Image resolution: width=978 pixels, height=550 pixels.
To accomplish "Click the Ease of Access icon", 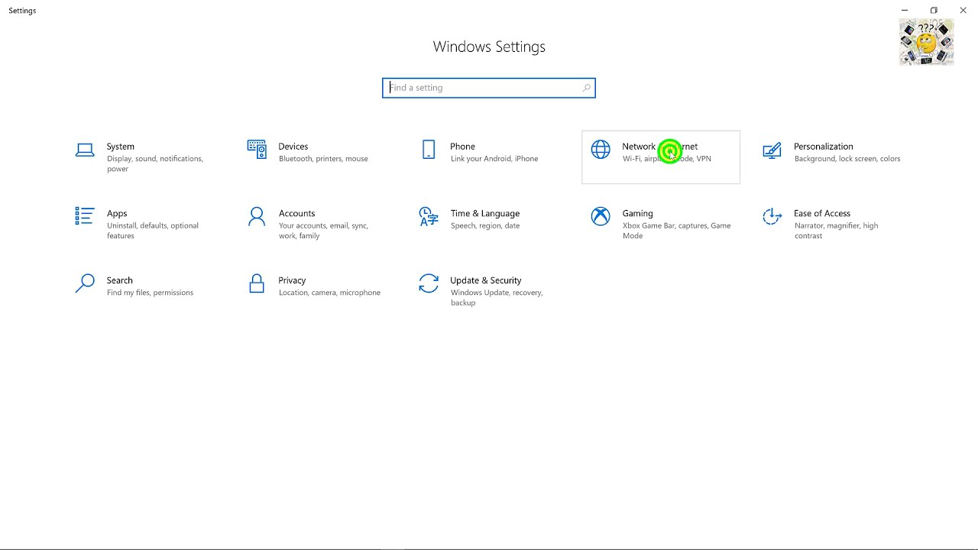I will point(772,217).
